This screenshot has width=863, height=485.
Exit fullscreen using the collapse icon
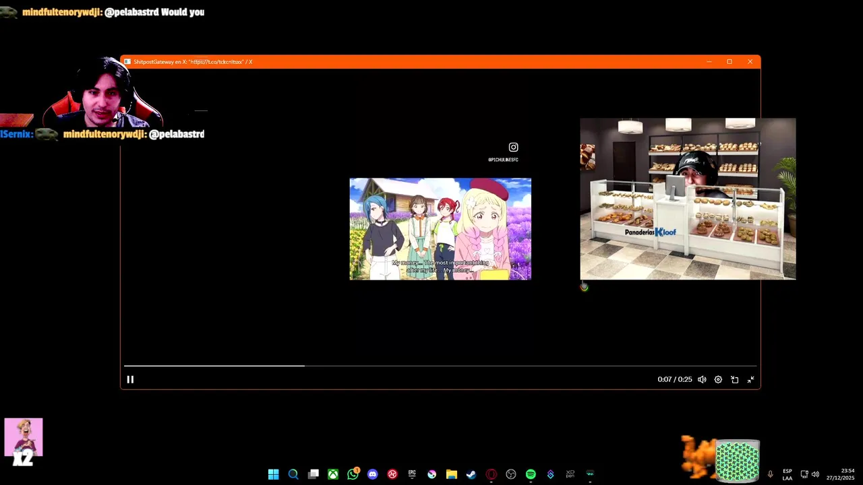point(750,379)
